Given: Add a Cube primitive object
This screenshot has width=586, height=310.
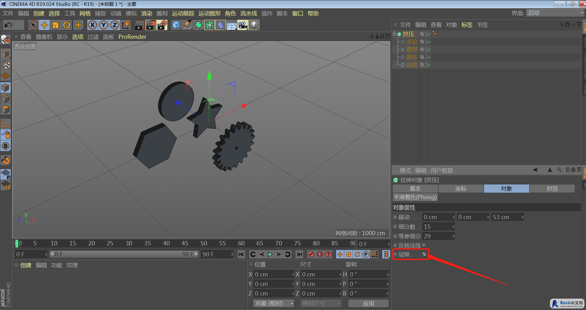Looking at the screenshot, I should (x=176, y=25).
